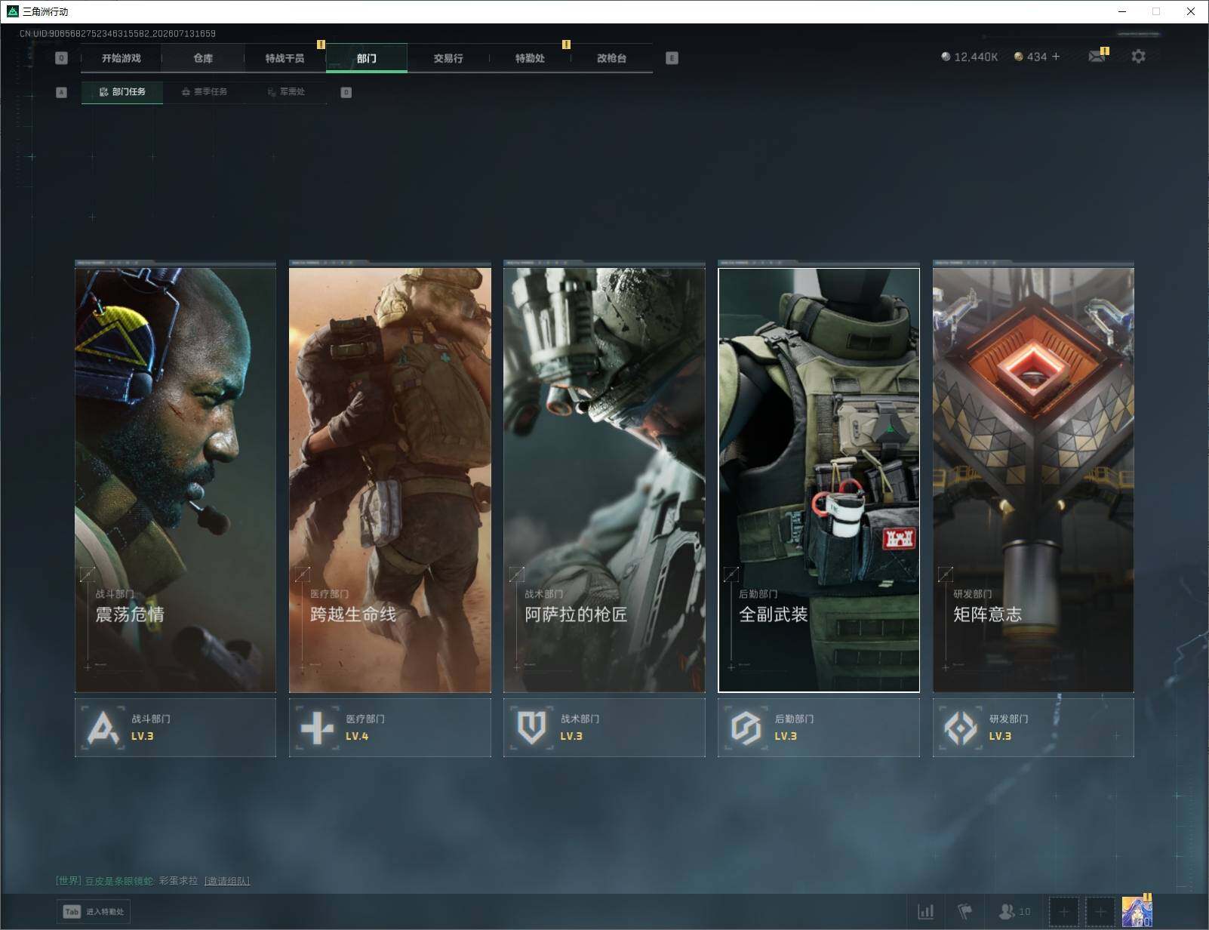Click the Tab 进入特勤处 button
This screenshot has width=1209, height=930.
coord(94,912)
